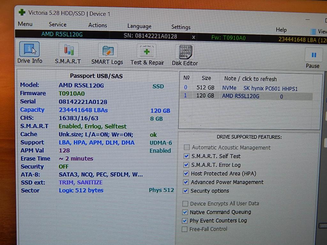Click the View list icon
Viewport: 327px width, 245px height.
[x=314, y=32]
